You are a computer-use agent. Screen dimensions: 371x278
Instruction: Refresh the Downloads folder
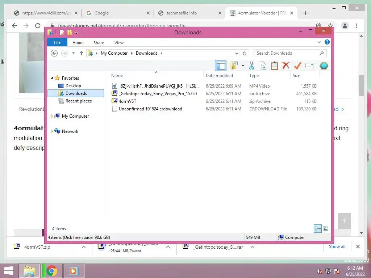pos(245,54)
